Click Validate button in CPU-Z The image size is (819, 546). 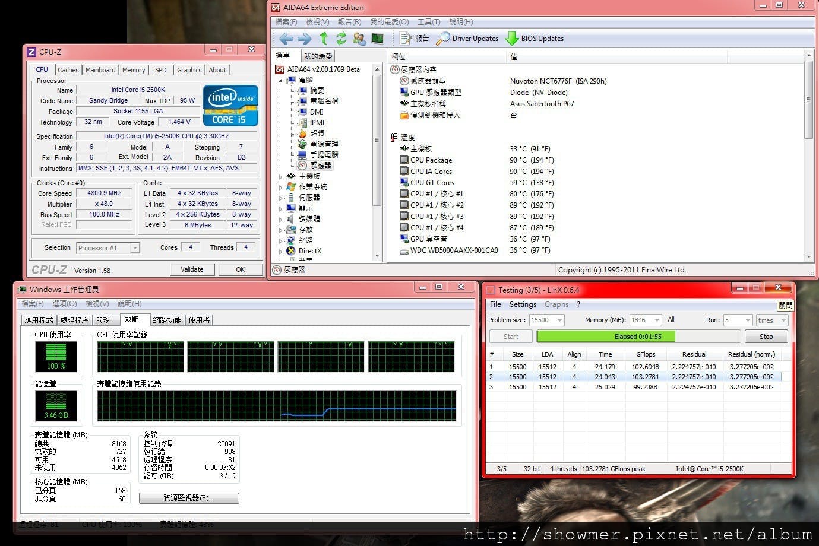192,269
